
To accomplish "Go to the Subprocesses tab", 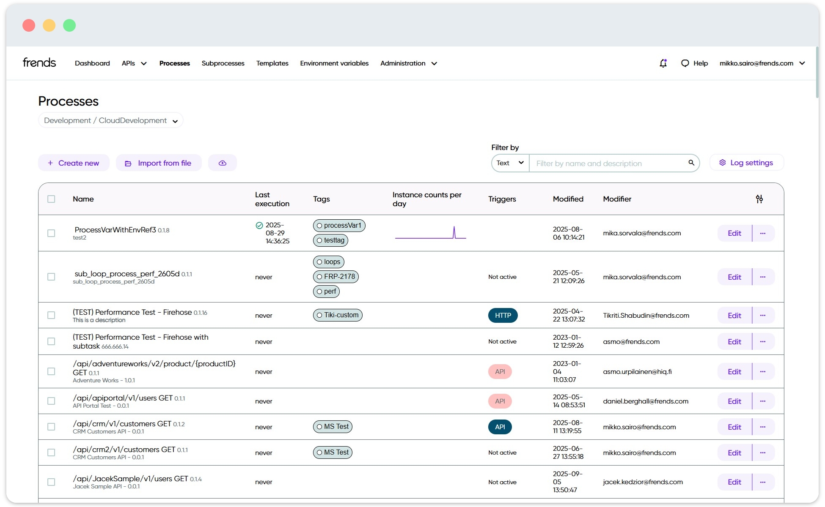I will tap(223, 63).
